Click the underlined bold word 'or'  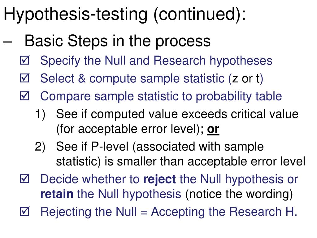[x=213, y=130]
